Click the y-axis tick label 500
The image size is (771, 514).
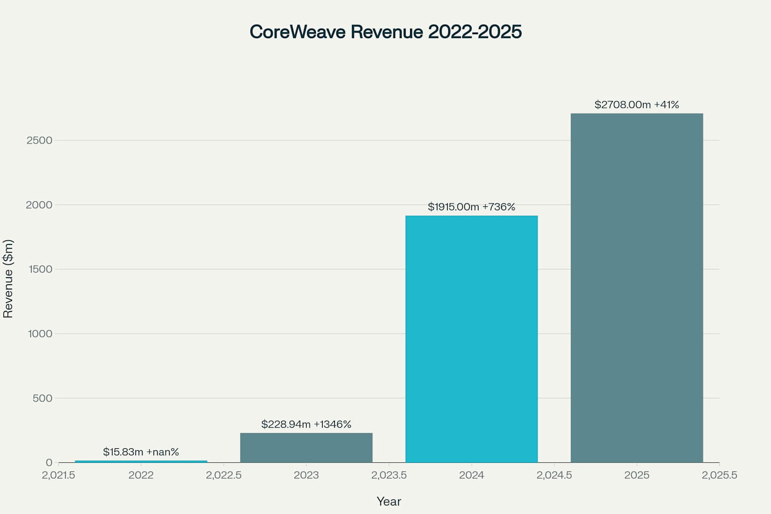click(43, 398)
